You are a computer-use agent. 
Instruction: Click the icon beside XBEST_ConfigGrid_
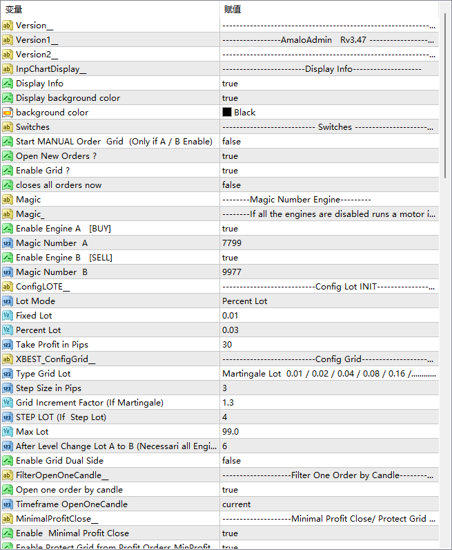pos(8,359)
